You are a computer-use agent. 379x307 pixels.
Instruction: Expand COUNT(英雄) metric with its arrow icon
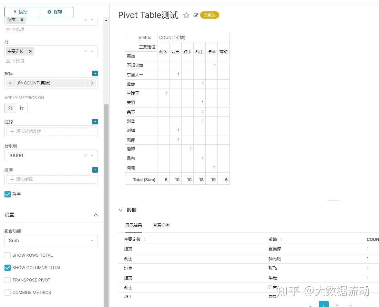point(92,83)
